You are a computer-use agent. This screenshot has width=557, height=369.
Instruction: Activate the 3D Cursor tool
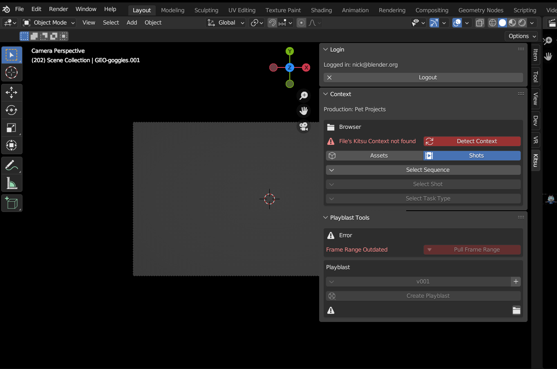11,73
